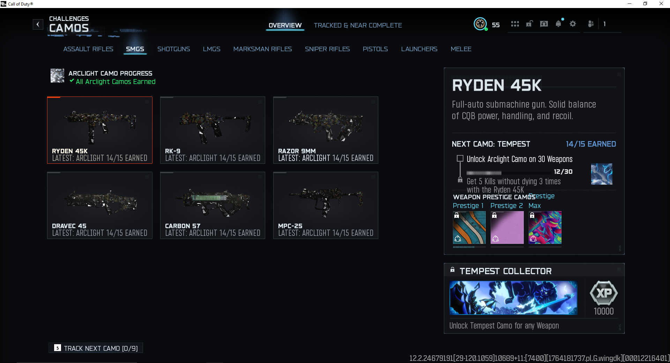The image size is (670, 363).
Task: Select the Sniper Rifles category
Action: coord(327,49)
